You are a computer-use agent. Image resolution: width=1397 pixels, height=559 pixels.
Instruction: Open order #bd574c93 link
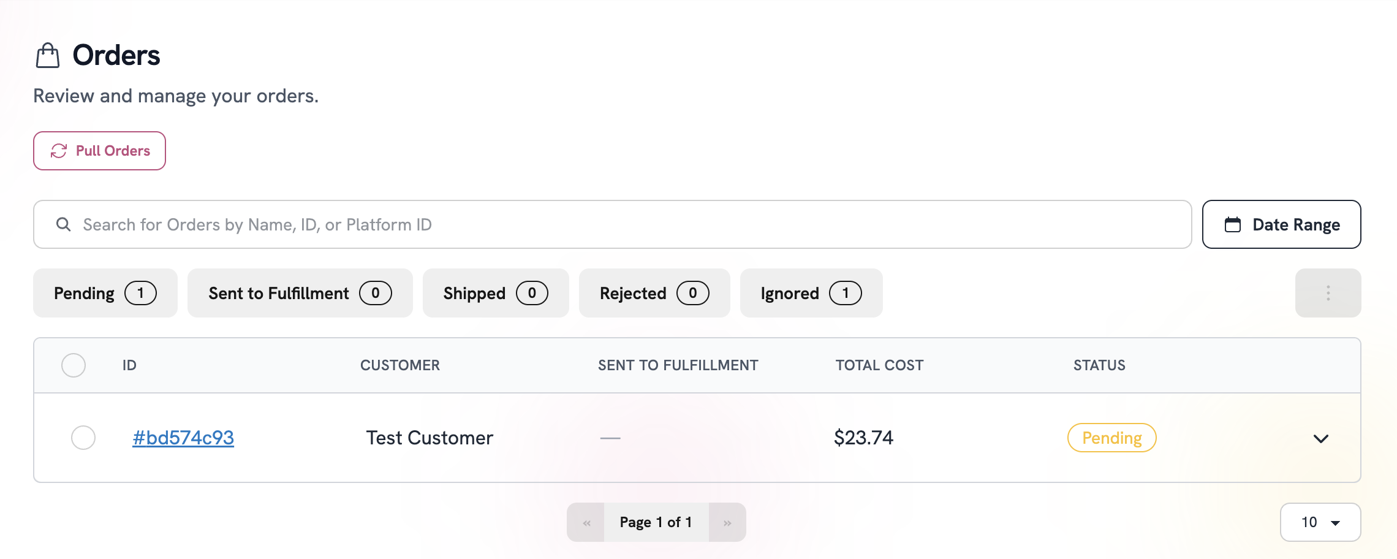(x=183, y=438)
